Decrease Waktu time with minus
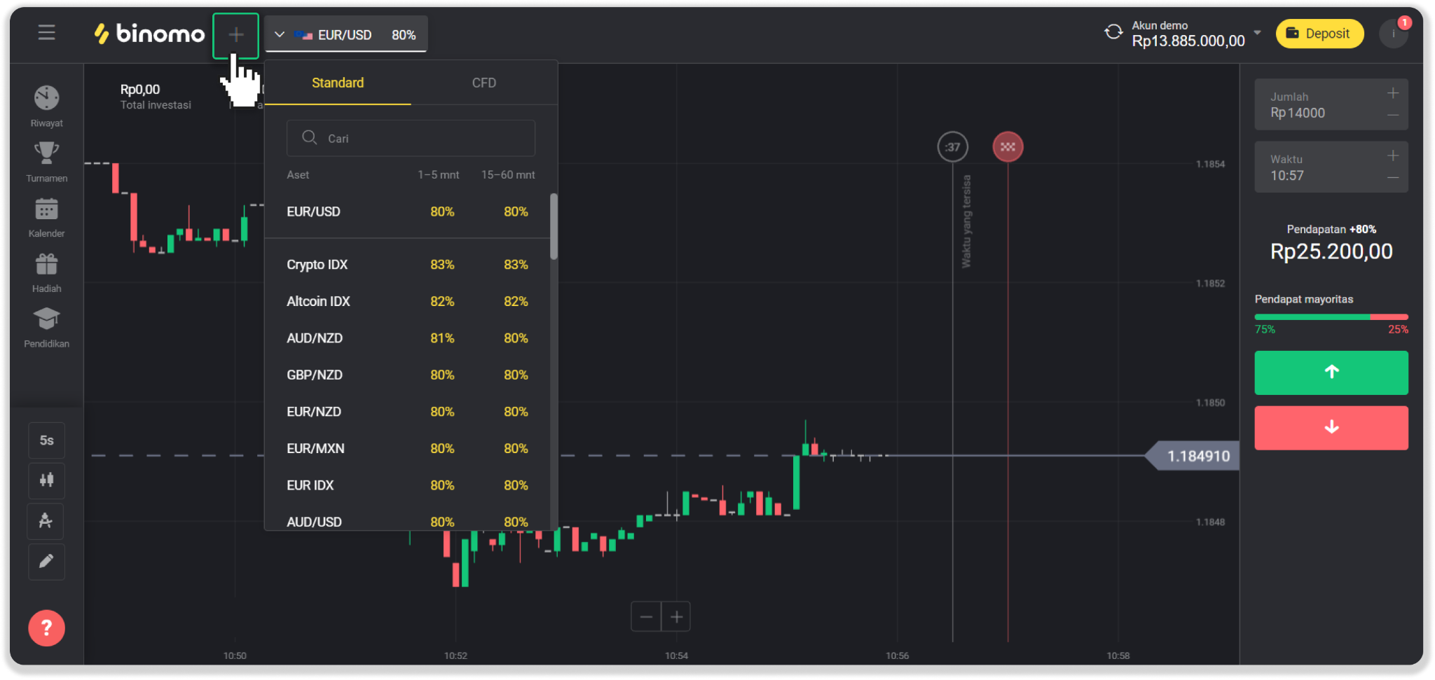1435x680 pixels. pos(1393,178)
